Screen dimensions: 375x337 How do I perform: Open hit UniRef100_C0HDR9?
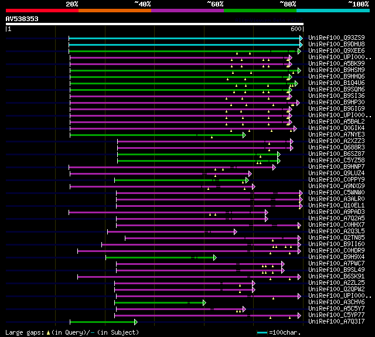336,251
